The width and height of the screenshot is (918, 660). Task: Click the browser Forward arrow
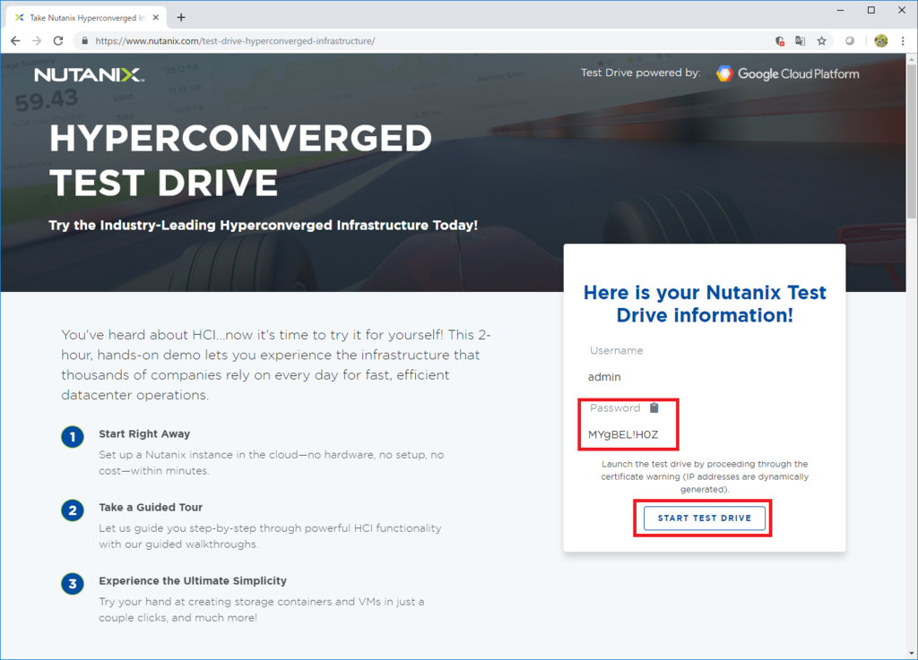tap(36, 41)
